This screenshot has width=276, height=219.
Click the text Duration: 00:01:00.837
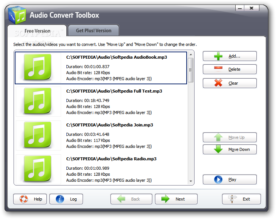point(87,67)
